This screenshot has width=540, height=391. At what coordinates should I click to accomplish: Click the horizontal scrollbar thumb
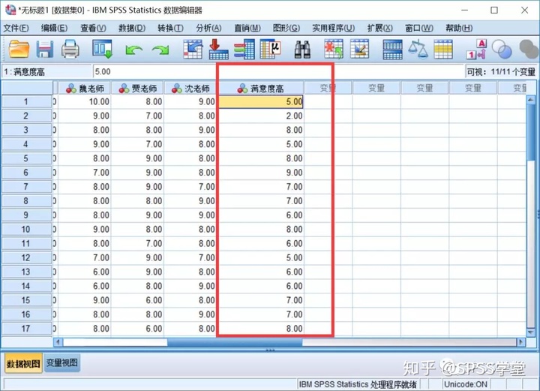click(235, 342)
